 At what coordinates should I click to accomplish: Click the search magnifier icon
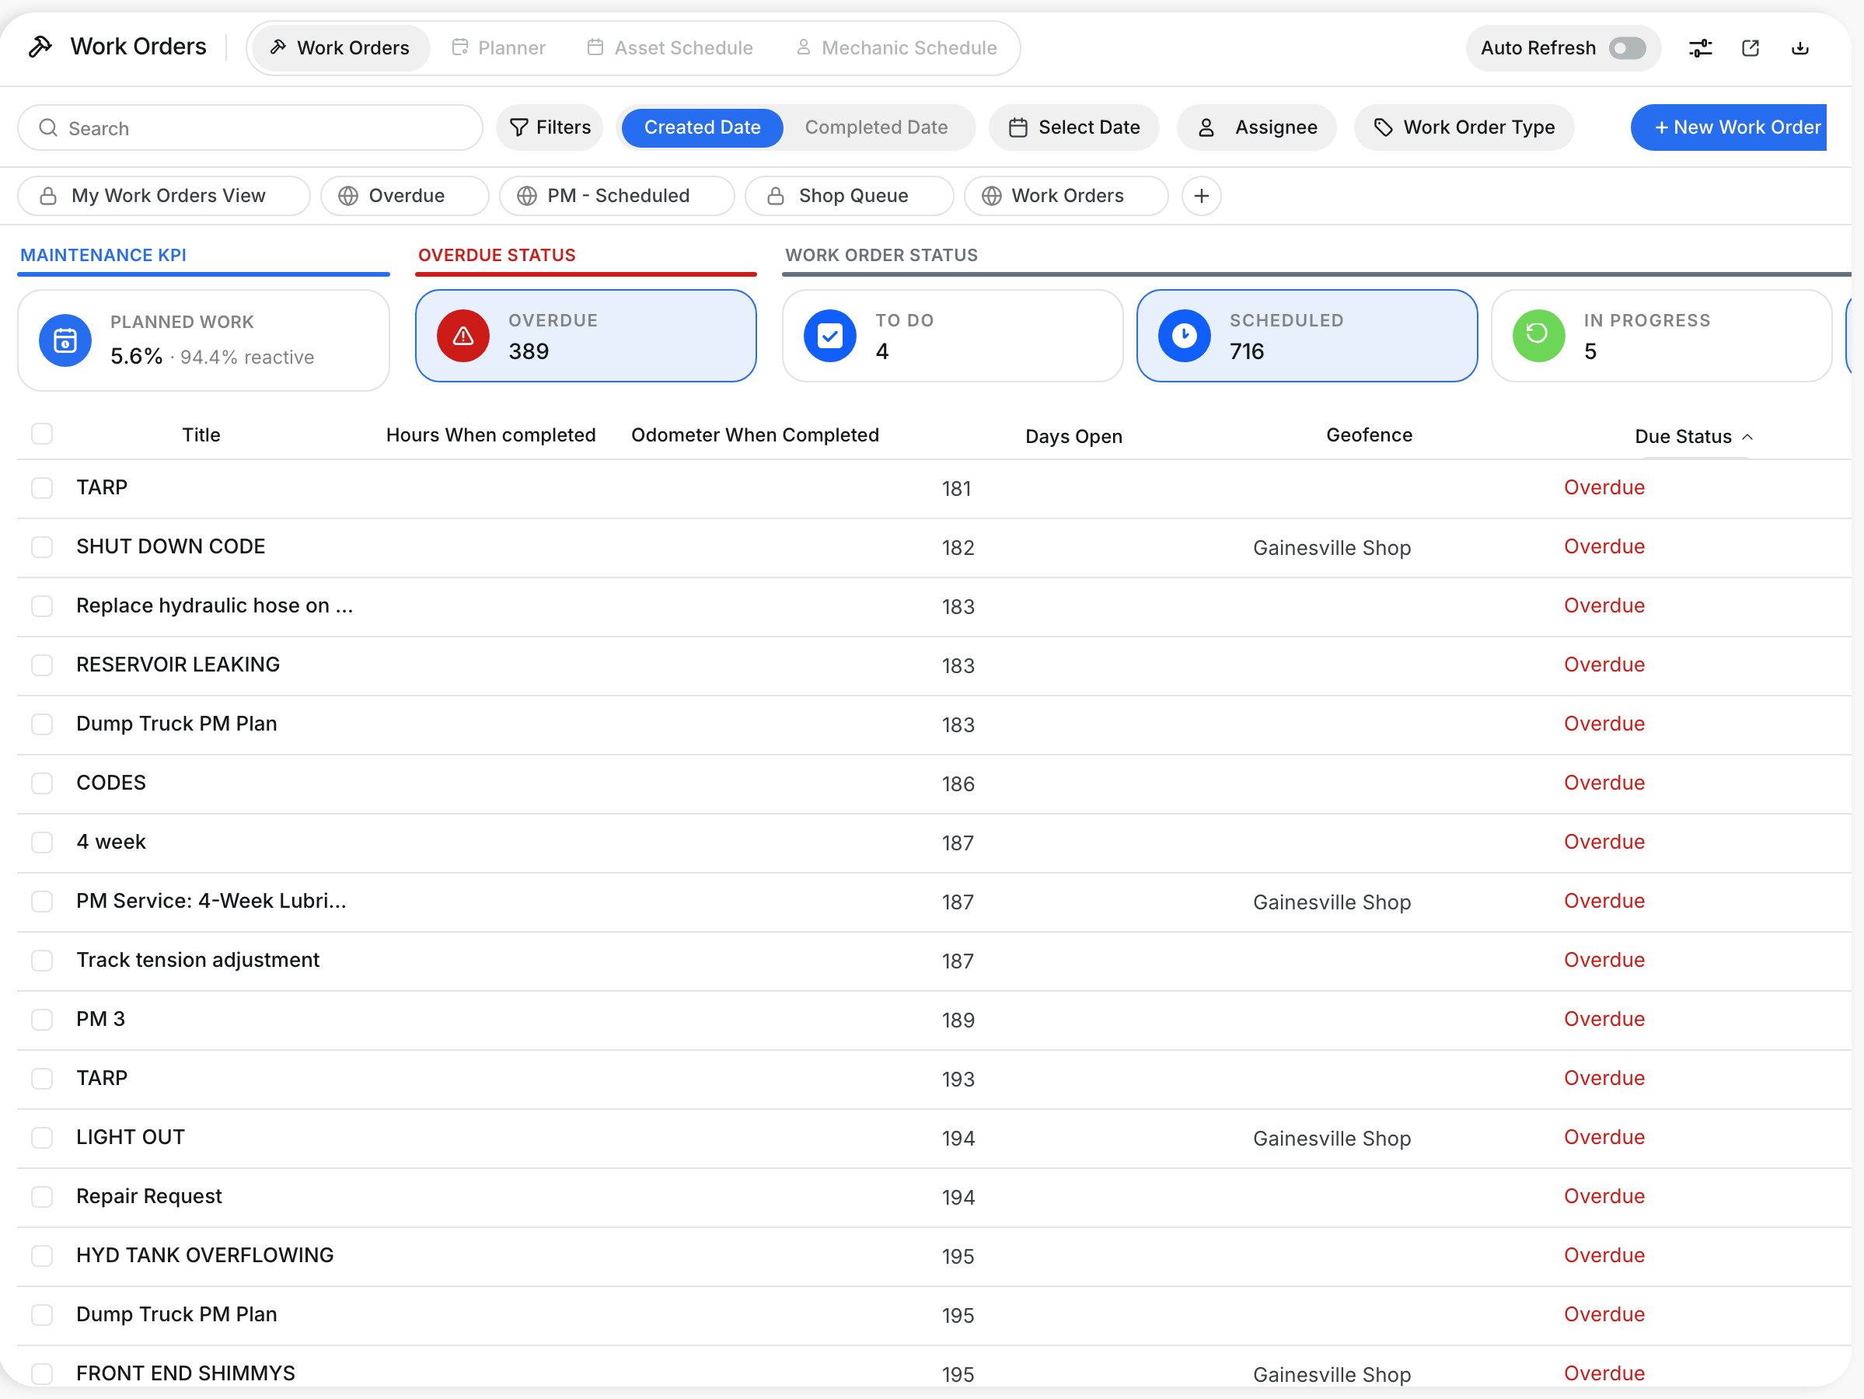49,128
